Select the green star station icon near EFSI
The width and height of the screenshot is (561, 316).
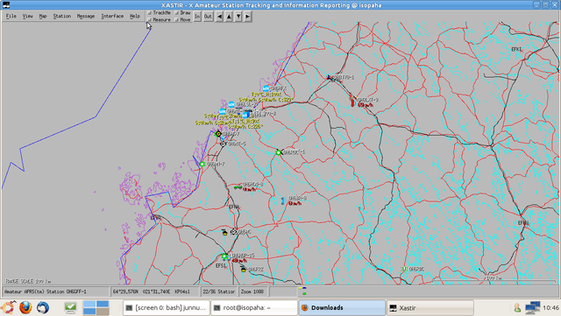pyautogui.click(x=224, y=256)
